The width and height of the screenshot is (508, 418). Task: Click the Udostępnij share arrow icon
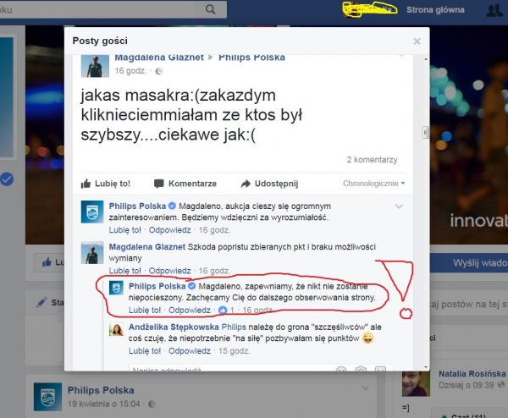pyautogui.click(x=246, y=184)
